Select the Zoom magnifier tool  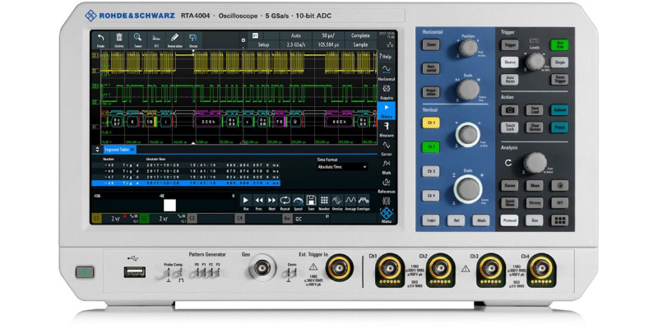[137, 39]
